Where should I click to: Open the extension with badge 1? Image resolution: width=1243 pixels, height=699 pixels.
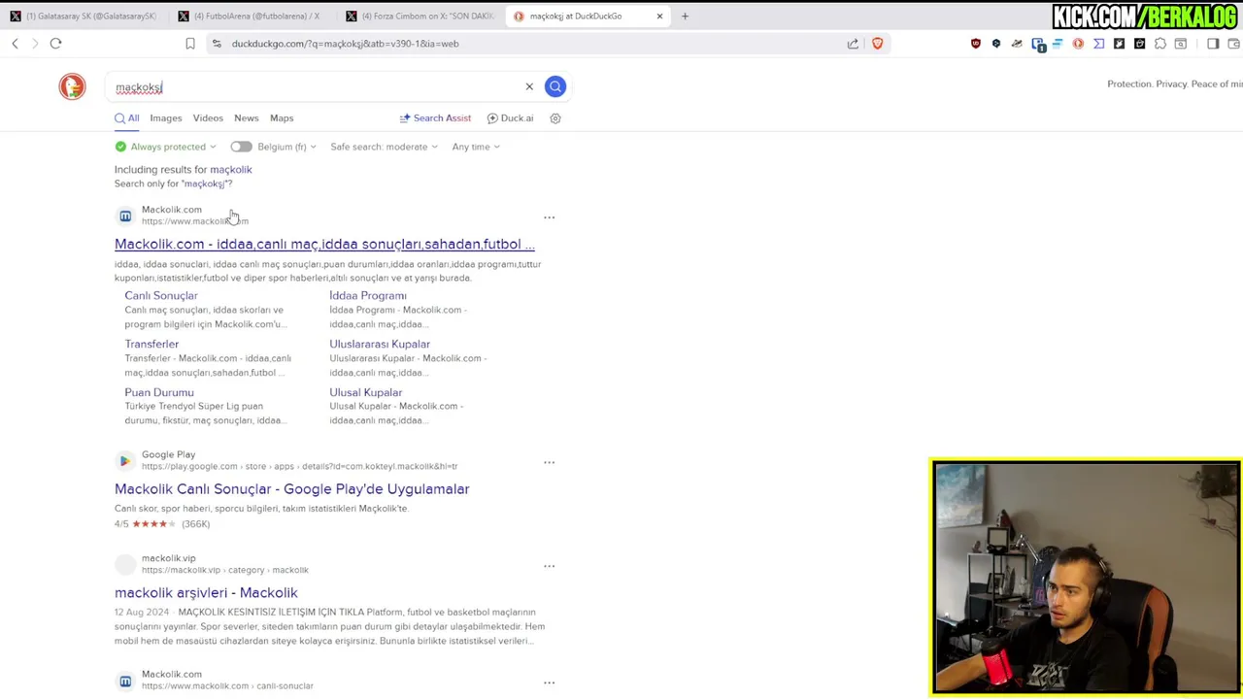click(1038, 45)
